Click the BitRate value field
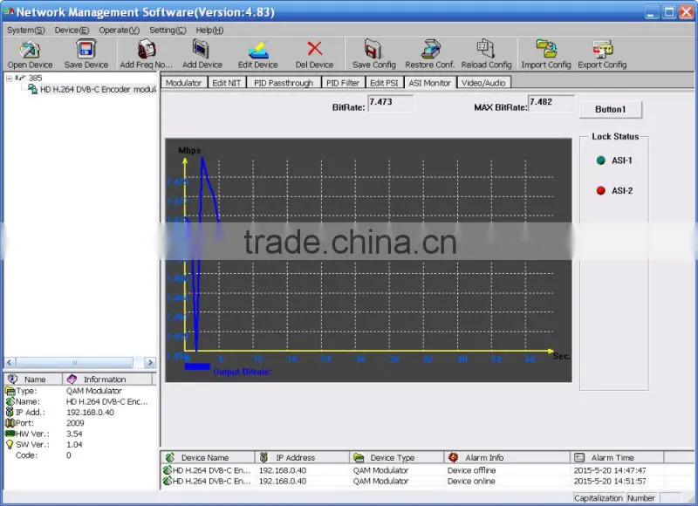This screenshot has height=506, width=698. tap(390, 103)
